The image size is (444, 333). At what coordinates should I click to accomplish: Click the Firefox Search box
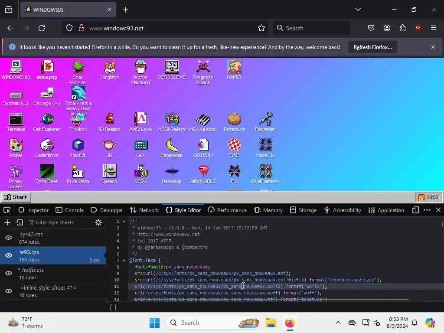coord(311,28)
